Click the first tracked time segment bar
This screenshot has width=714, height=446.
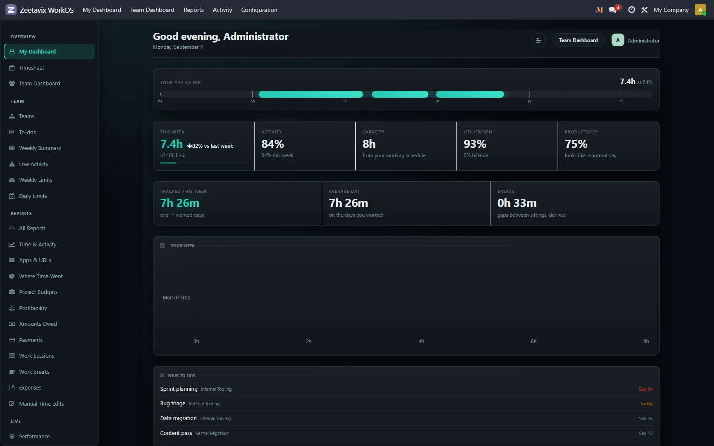(x=311, y=94)
